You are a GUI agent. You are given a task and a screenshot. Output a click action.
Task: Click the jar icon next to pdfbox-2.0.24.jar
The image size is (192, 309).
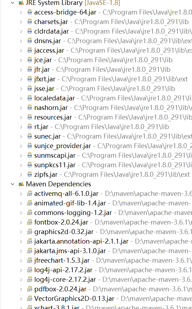[x=30, y=289]
